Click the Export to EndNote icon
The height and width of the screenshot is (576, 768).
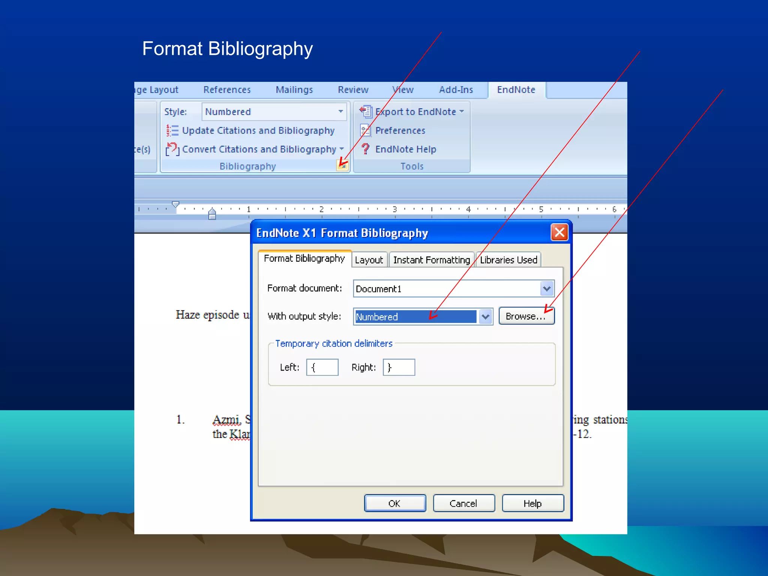point(366,111)
